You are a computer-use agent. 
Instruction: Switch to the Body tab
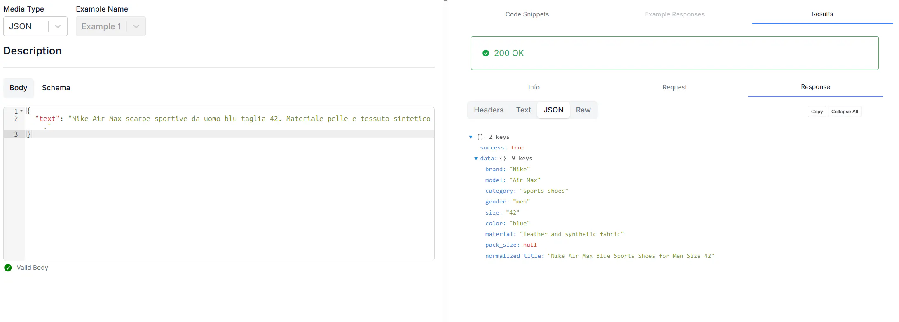tap(19, 88)
